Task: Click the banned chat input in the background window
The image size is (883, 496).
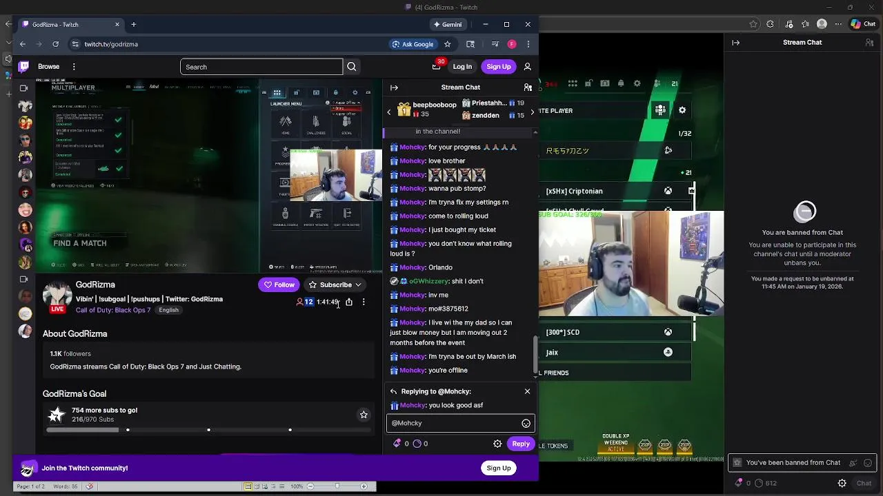Action: 792,463
